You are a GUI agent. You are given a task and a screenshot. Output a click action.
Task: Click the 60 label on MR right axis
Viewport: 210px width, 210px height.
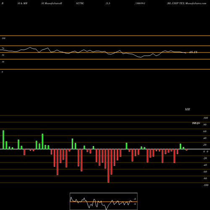205,131
